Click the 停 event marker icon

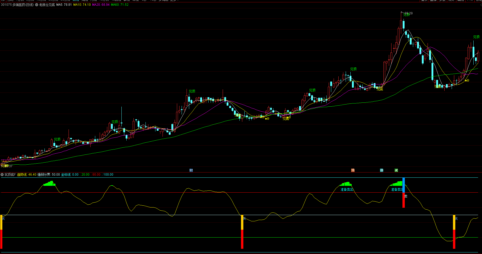382,170
